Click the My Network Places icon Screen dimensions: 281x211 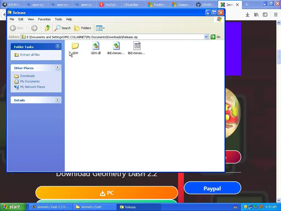tap(16, 87)
